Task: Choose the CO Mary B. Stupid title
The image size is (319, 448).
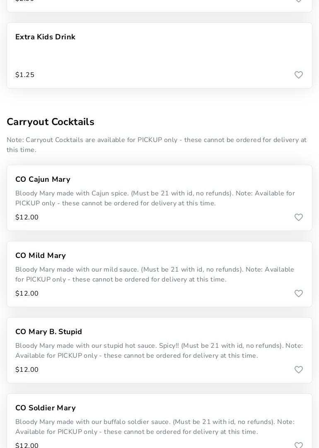Action: 48,332
